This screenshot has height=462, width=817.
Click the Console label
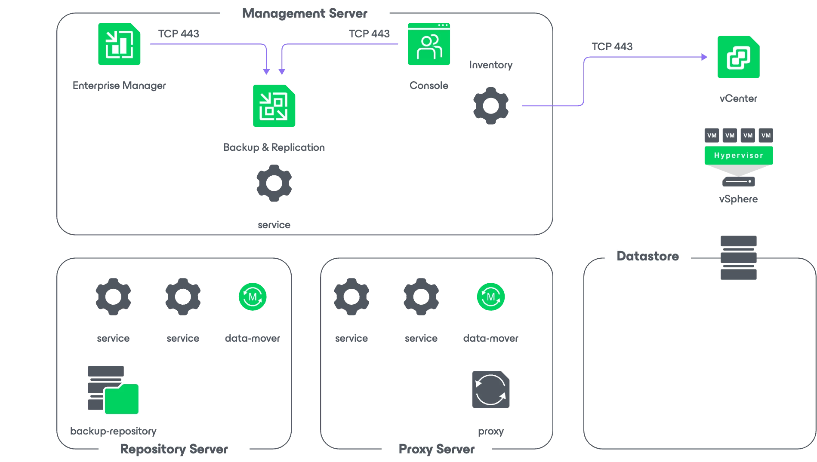(429, 86)
